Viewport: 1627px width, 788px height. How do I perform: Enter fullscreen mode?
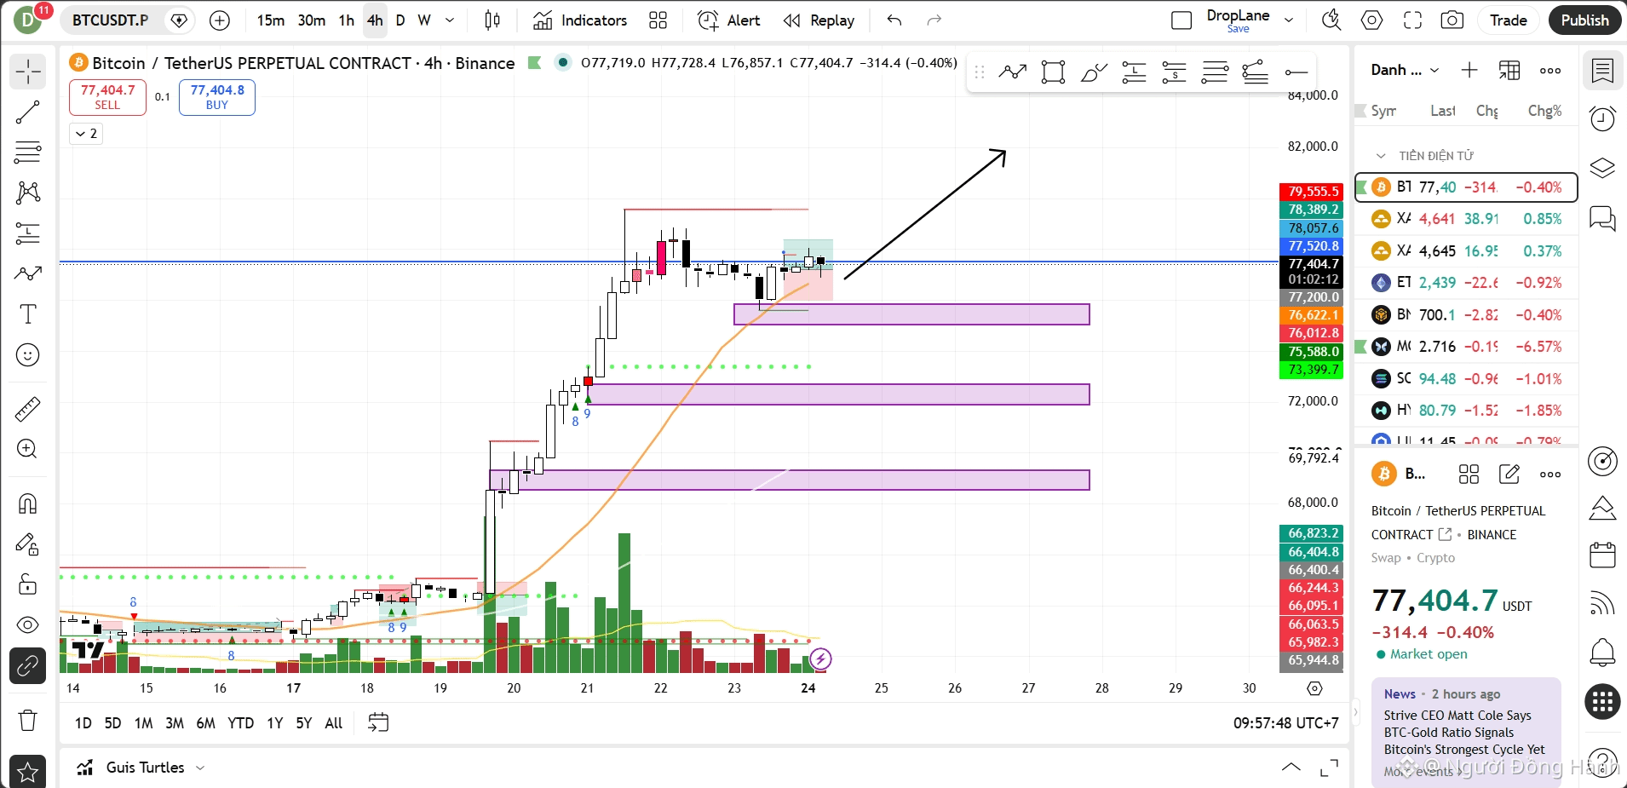1412,20
